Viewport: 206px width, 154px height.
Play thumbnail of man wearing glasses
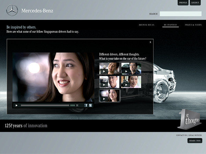109,82
